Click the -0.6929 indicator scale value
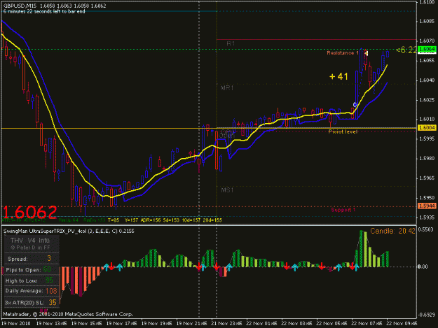This screenshot has width=438, height=328. (426, 315)
